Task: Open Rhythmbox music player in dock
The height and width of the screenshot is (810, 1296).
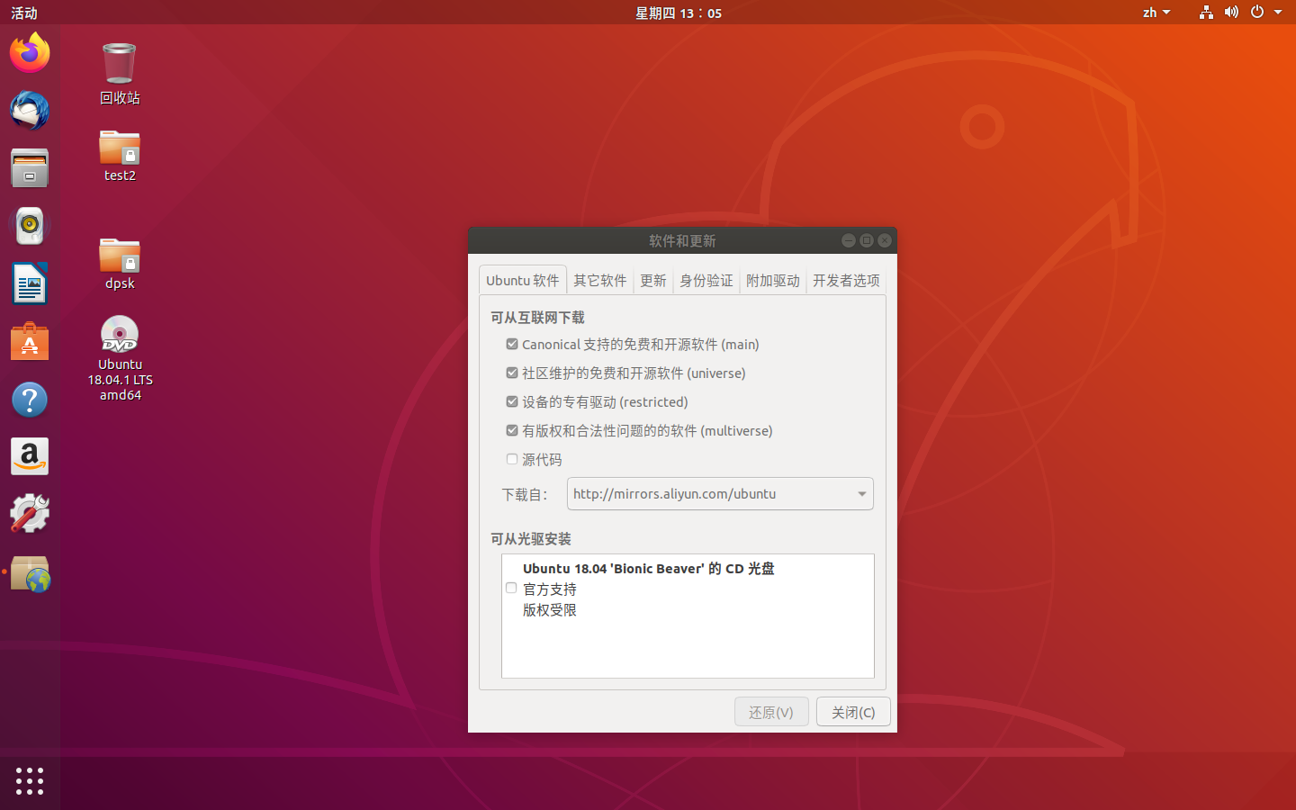Action: coord(30,226)
